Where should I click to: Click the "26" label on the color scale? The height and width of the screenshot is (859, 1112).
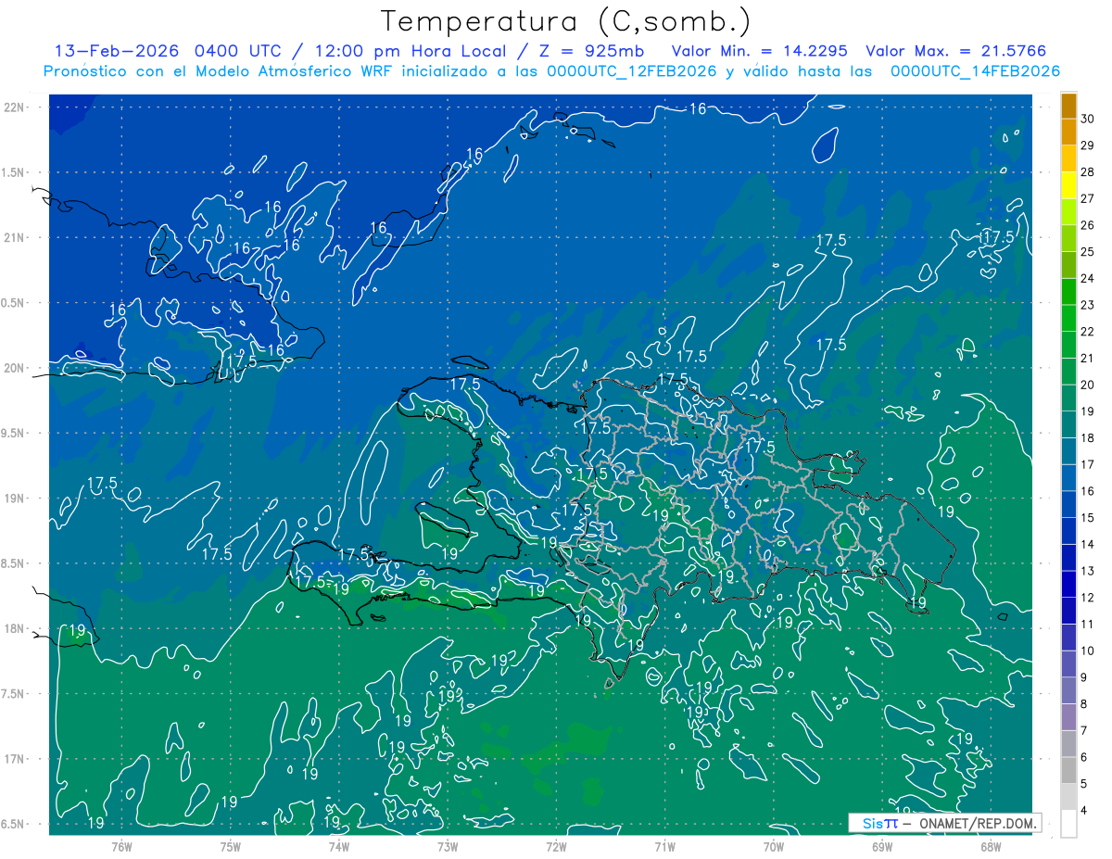coord(1088,225)
